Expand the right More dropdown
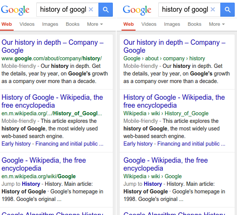Viewport: 237px width, 215px height. click(217, 24)
